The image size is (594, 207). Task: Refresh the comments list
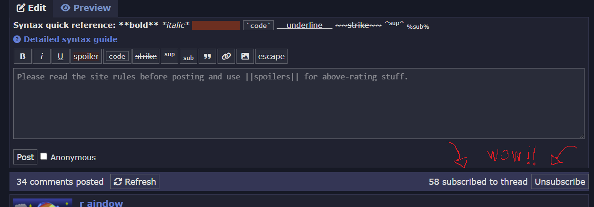click(x=135, y=181)
